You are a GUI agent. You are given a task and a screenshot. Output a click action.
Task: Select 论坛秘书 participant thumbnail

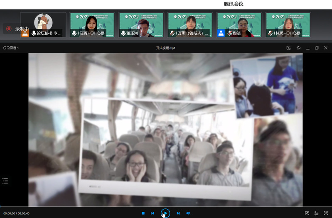pos(43,24)
